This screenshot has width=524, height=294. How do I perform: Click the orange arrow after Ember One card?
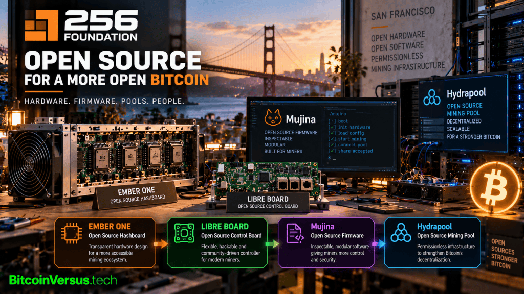(161, 244)
